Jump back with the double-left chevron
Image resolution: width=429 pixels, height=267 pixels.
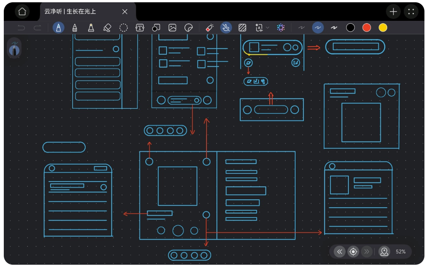(340, 252)
